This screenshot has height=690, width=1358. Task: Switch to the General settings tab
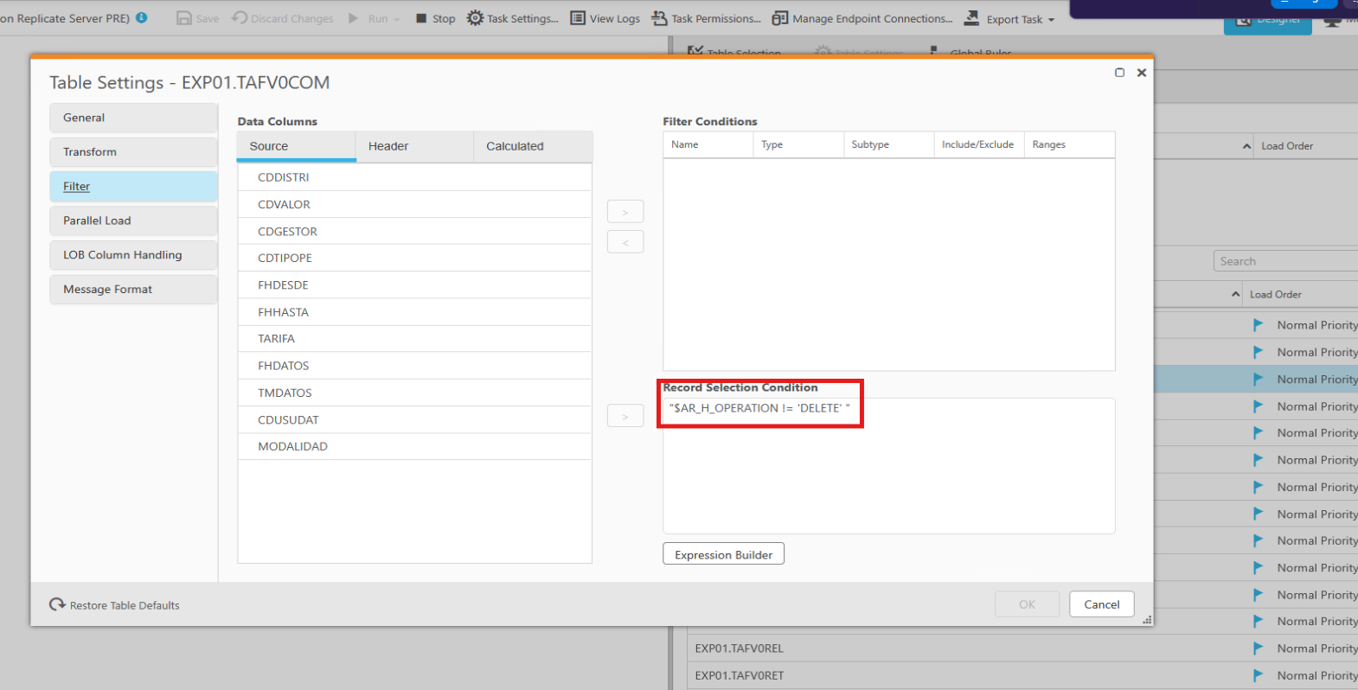coord(133,118)
